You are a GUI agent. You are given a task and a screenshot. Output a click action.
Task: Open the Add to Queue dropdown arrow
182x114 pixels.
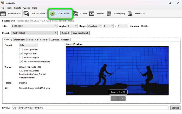[x=47, y=13]
